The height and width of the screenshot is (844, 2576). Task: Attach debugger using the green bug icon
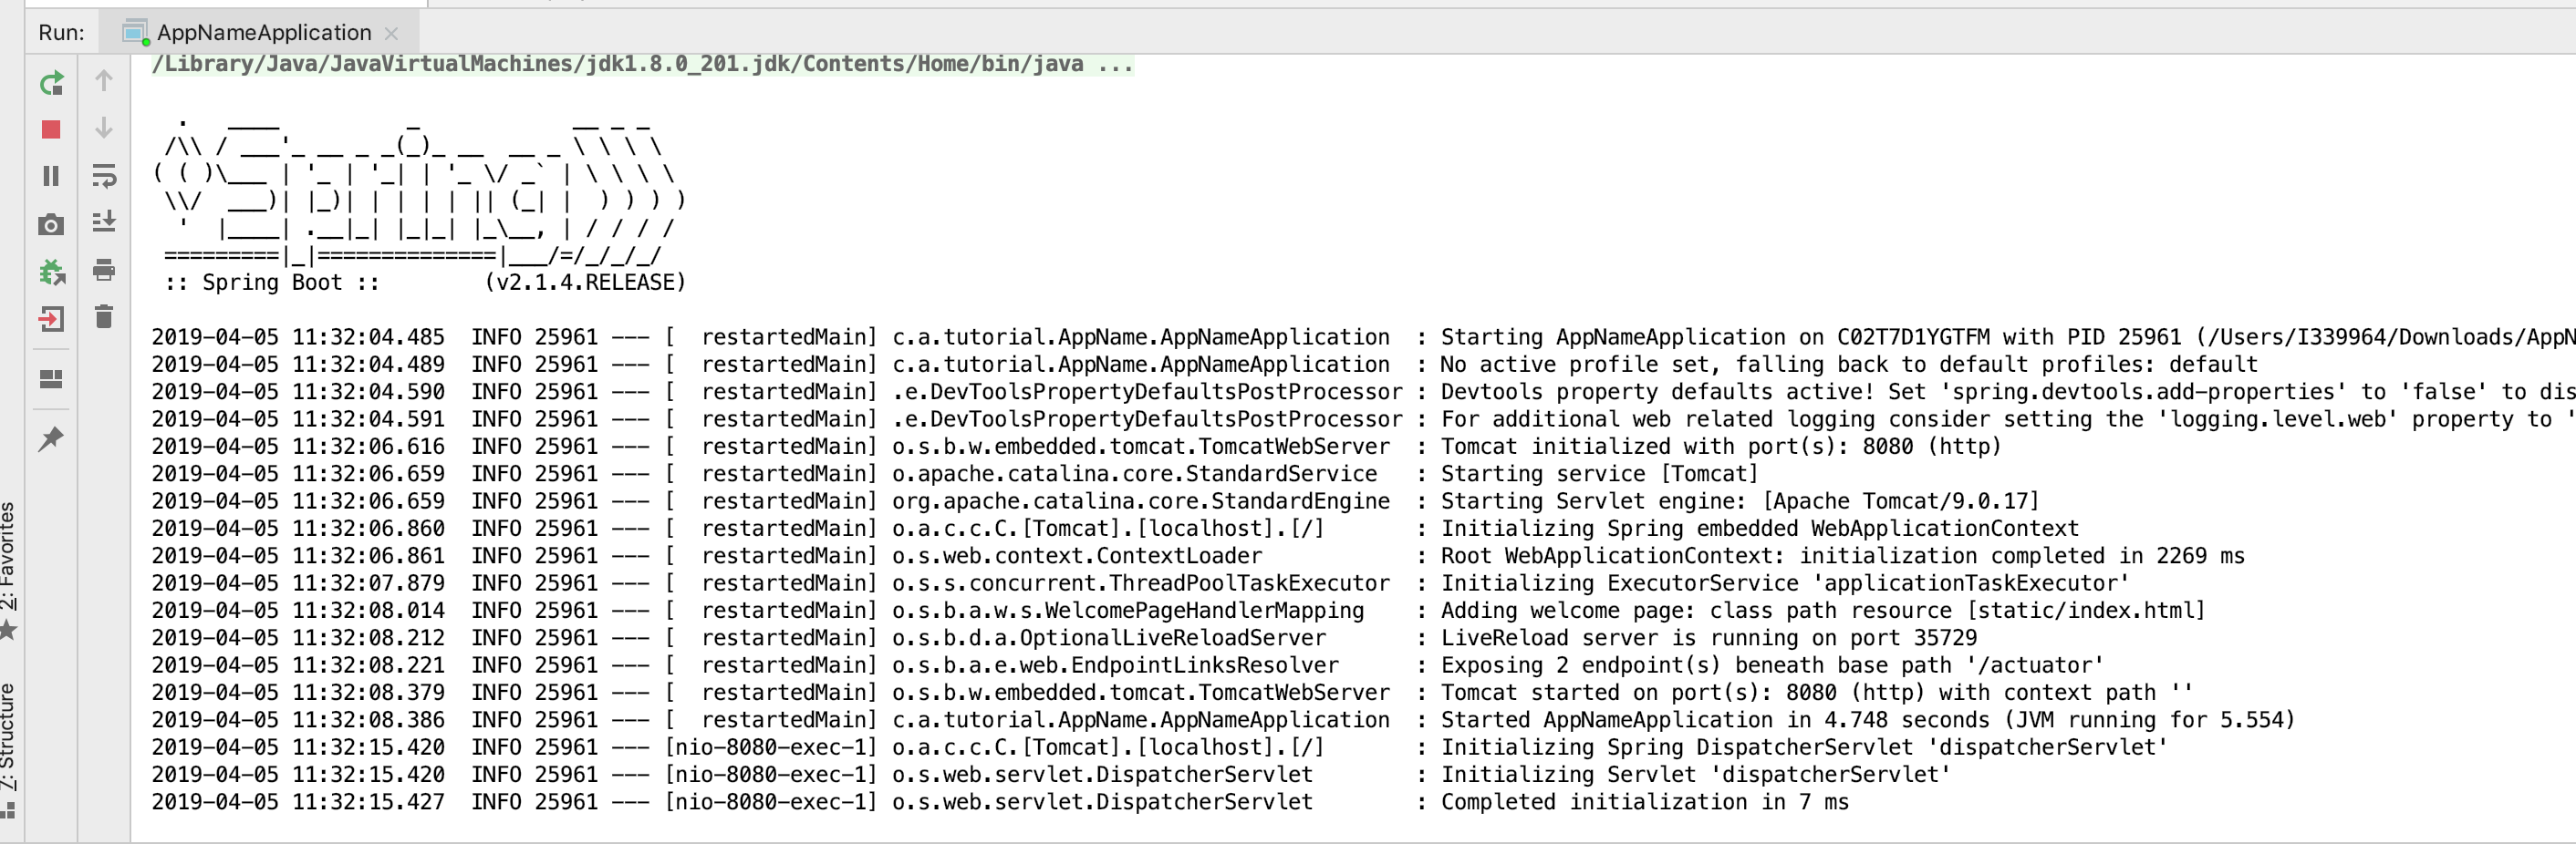click(51, 272)
